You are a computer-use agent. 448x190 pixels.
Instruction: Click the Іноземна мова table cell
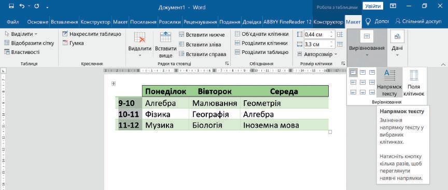tap(284, 125)
